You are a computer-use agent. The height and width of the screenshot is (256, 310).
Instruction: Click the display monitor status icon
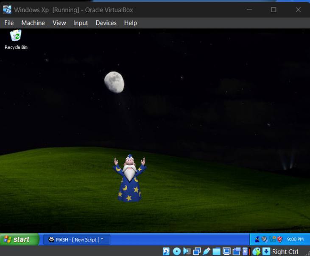click(x=226, y=251)
